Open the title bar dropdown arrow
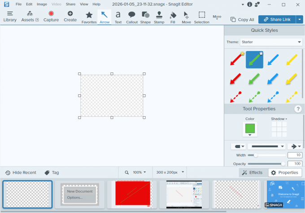The image size is (305, 213). [243, 4]
